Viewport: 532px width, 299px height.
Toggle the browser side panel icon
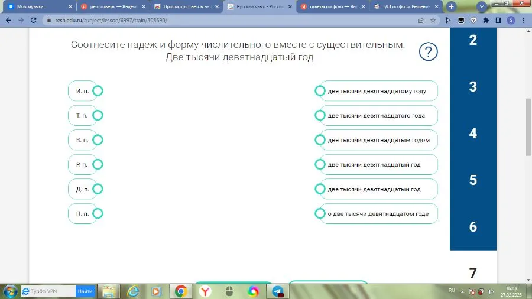pos(498,20)
